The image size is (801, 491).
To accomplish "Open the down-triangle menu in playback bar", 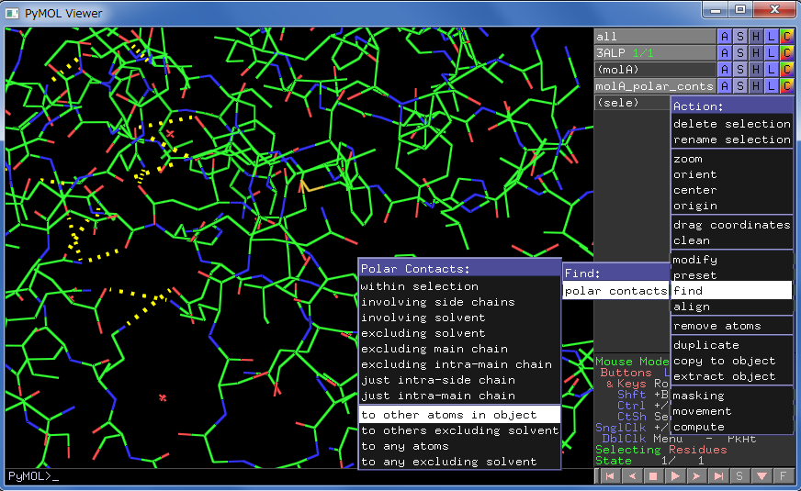I will click(x=762, y=476).
